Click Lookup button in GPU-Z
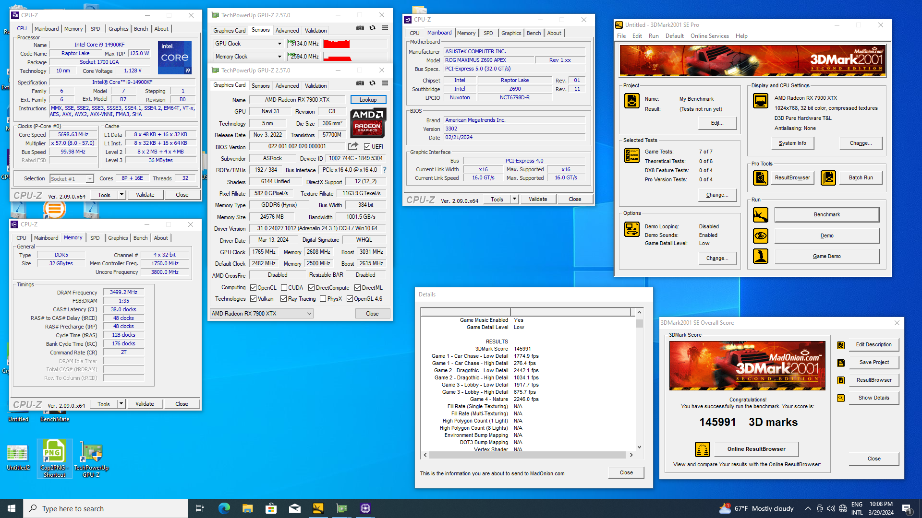This screenshot has height=518, width=922. tap(368, 100)
